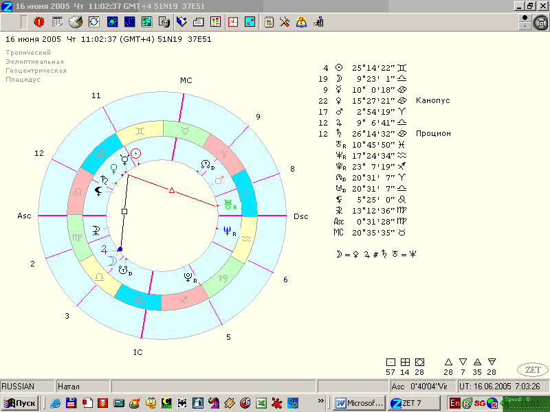The width and height of the screenshot is (550, 412).
Task: Click the Jupiter symbol in the chart
Action: pyautogui.click(x=104, y=249)
